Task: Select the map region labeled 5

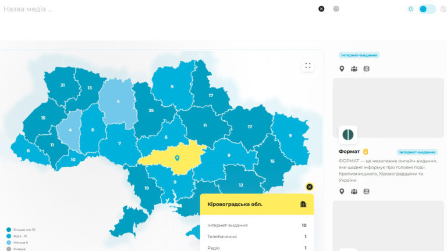Action: pyautogui.click(x=166, y=137)
